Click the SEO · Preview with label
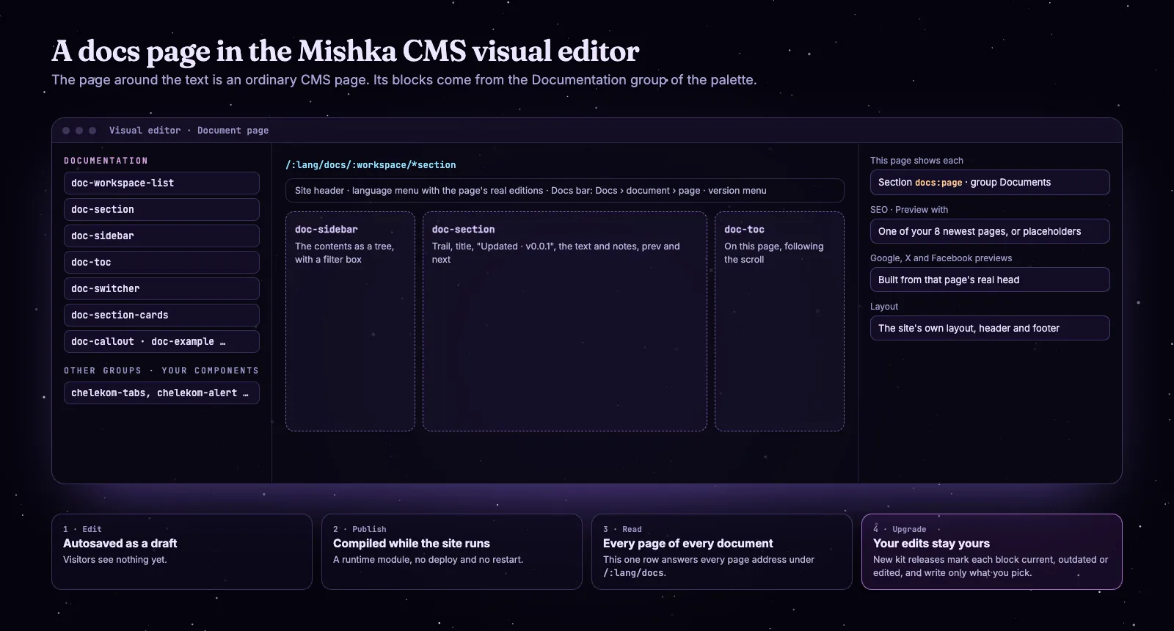Screen dimensions: 1174x631 point(909,210)
